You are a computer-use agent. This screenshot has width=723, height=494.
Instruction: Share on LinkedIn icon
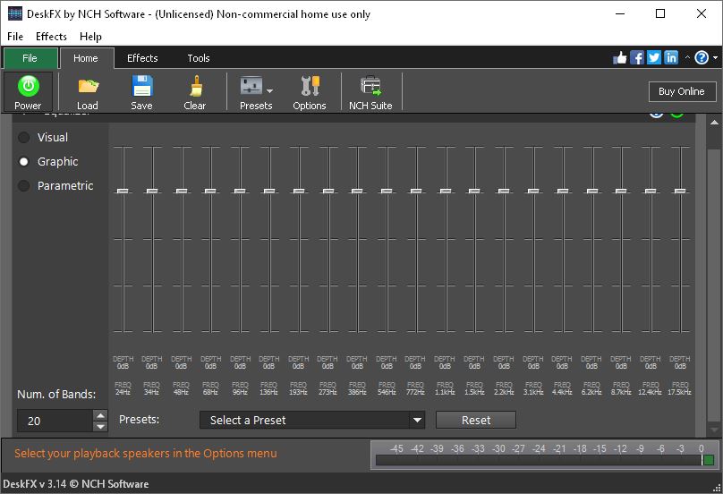(671, 57)
